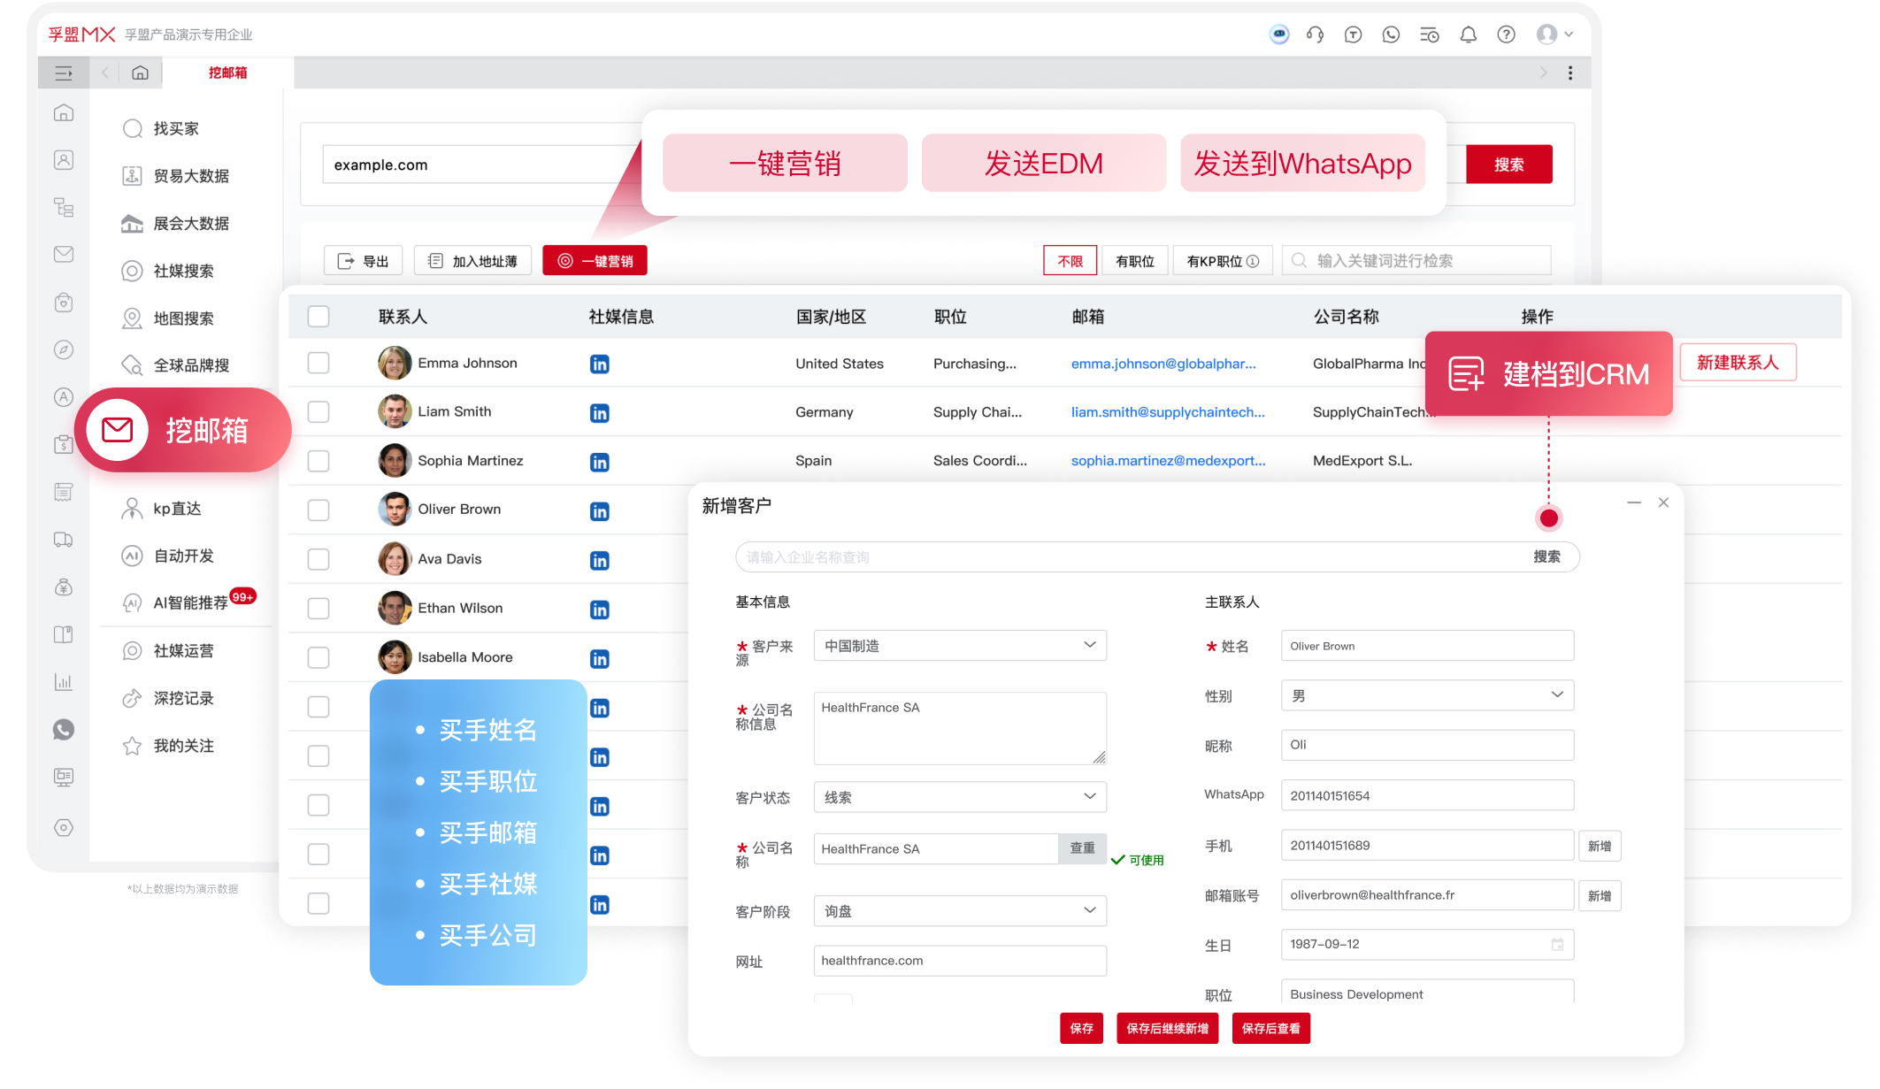The width and height of the screenshot is (1880, 1089).
Task: Click the home icon in the left sidebar
Action: (x=63, y=112)
